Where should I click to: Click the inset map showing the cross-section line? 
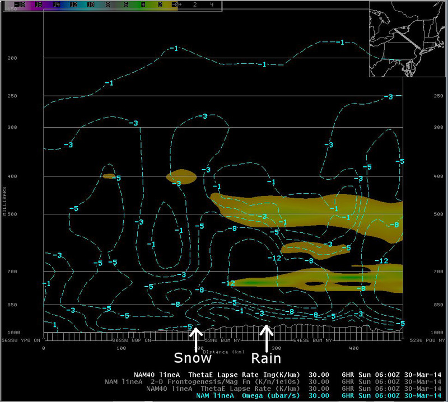click(x=407, y=39)
